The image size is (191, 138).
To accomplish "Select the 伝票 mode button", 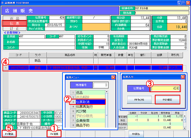I will coord(14,23).
